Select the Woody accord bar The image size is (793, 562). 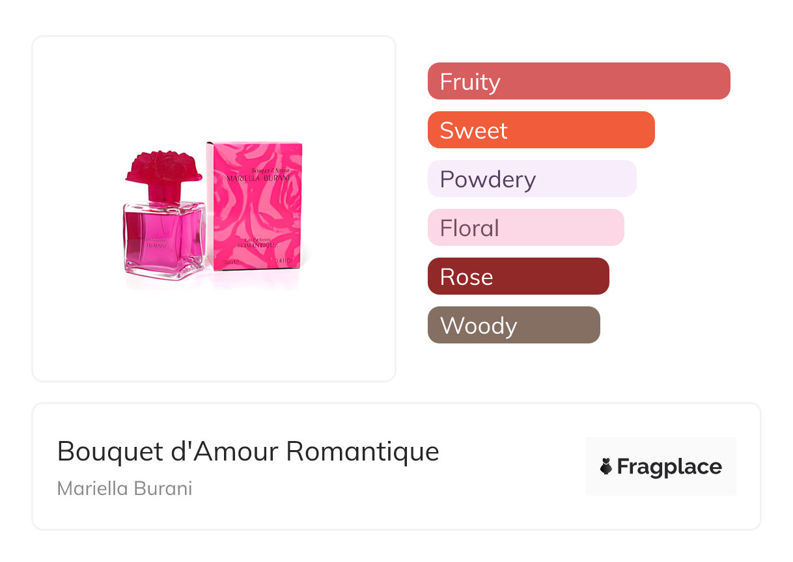pyautogui.click(x=513, y=325)
